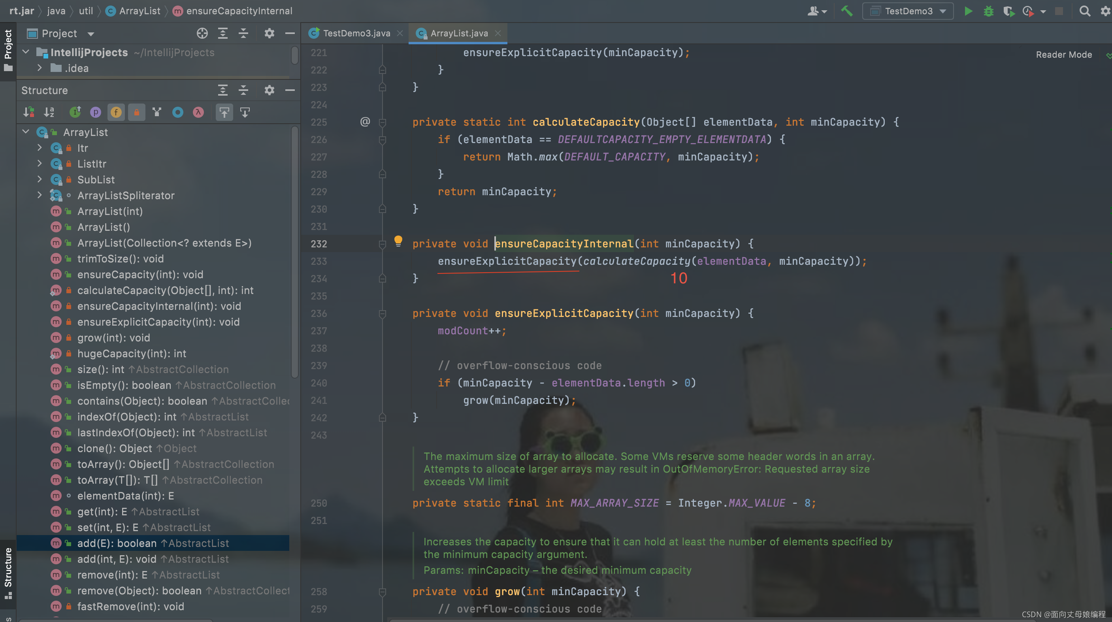Click the Debug bug icon
The width and height of the screenshot is (1112, 622).
pyautogui.click(x=988, y=11)
